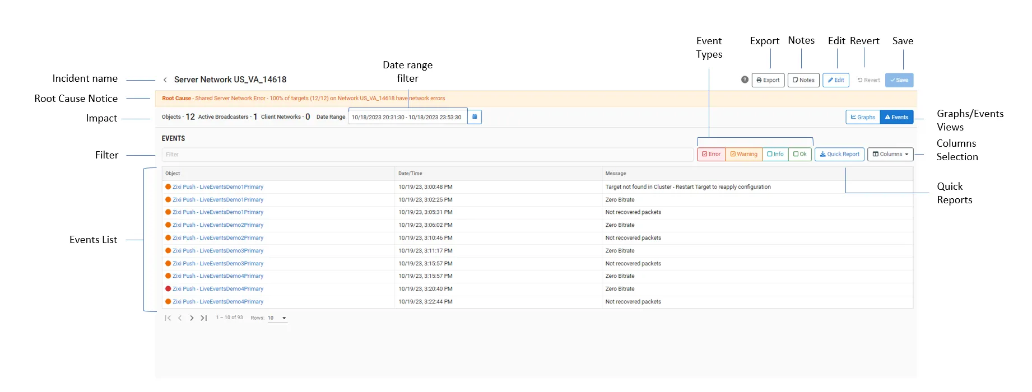
Task: Toggle the Warning event type filter
Action: click(744, 154)
